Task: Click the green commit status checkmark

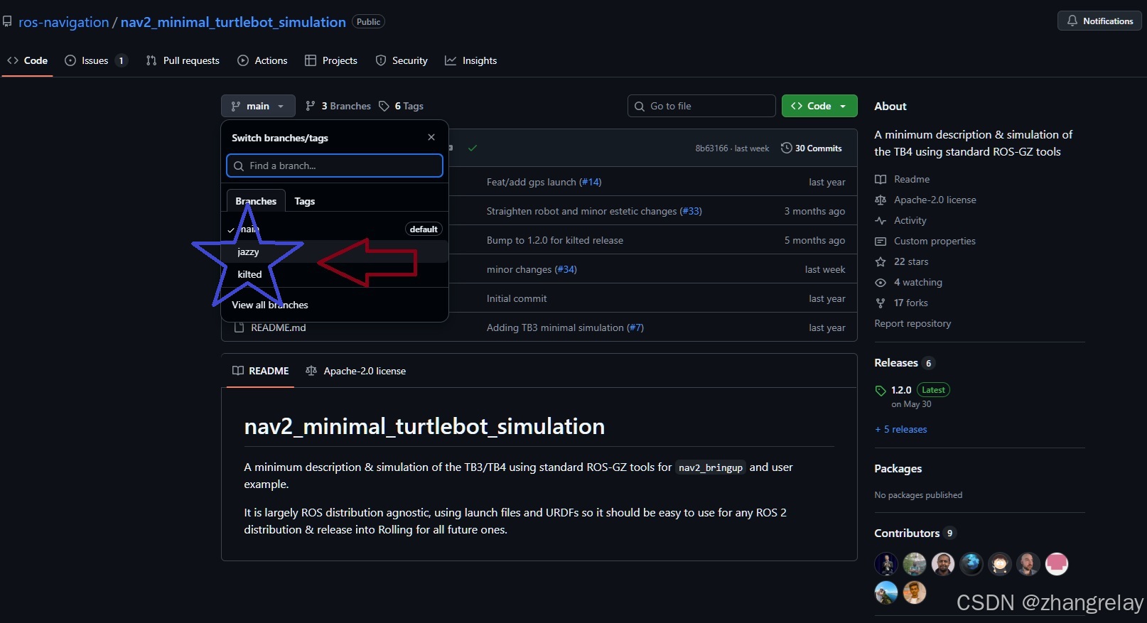Action: [x=473, y=148]
